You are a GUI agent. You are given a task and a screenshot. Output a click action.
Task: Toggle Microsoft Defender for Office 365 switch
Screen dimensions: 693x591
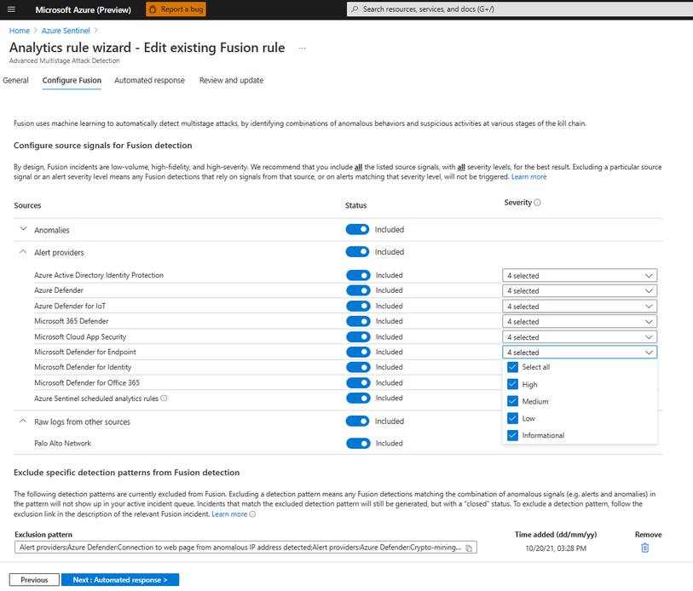(x=358, y=382)
